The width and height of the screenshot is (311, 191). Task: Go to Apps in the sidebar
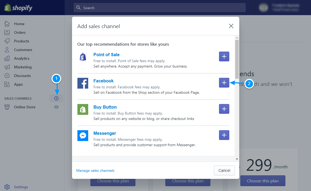click(x=18, y=85)
